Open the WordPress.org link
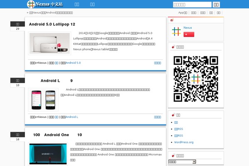Viewport: 249px width, 166px height. [183, 142]
